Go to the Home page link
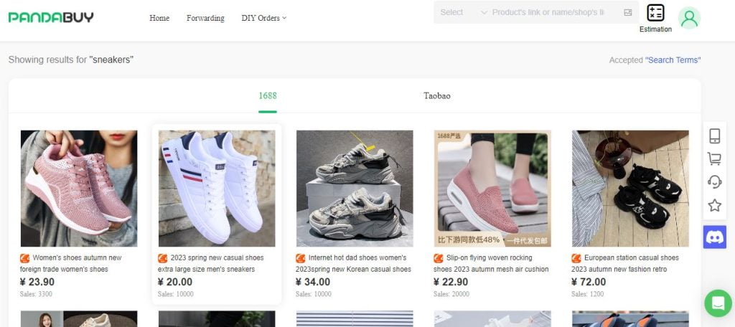This screenshot has height=327, width=735. [x=159, y=18]
